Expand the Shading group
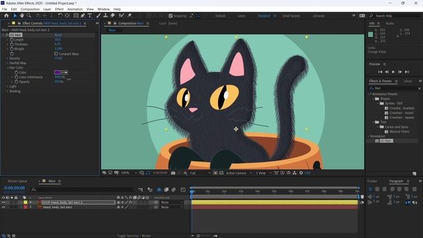The height and width of the screenshot is (238, 423). click(x=7, y=91)
